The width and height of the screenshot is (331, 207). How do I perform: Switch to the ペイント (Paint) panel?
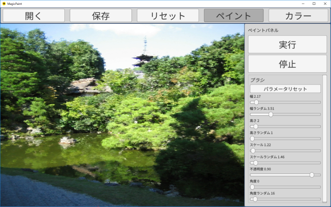point(233,15)
